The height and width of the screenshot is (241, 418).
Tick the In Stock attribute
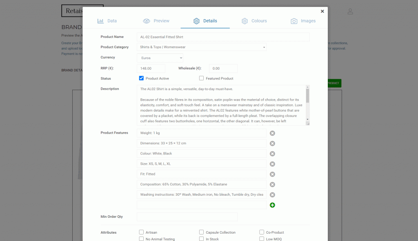(201, 239)
